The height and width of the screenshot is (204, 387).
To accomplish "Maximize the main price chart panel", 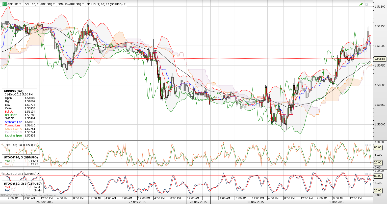I will pos(367,4).
